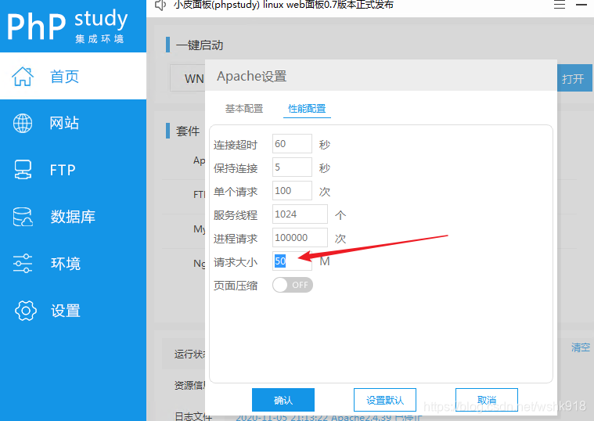Screen dimensions: 594x421
Task: Click the 连接超时 input field
Action: tap(292, 144)
